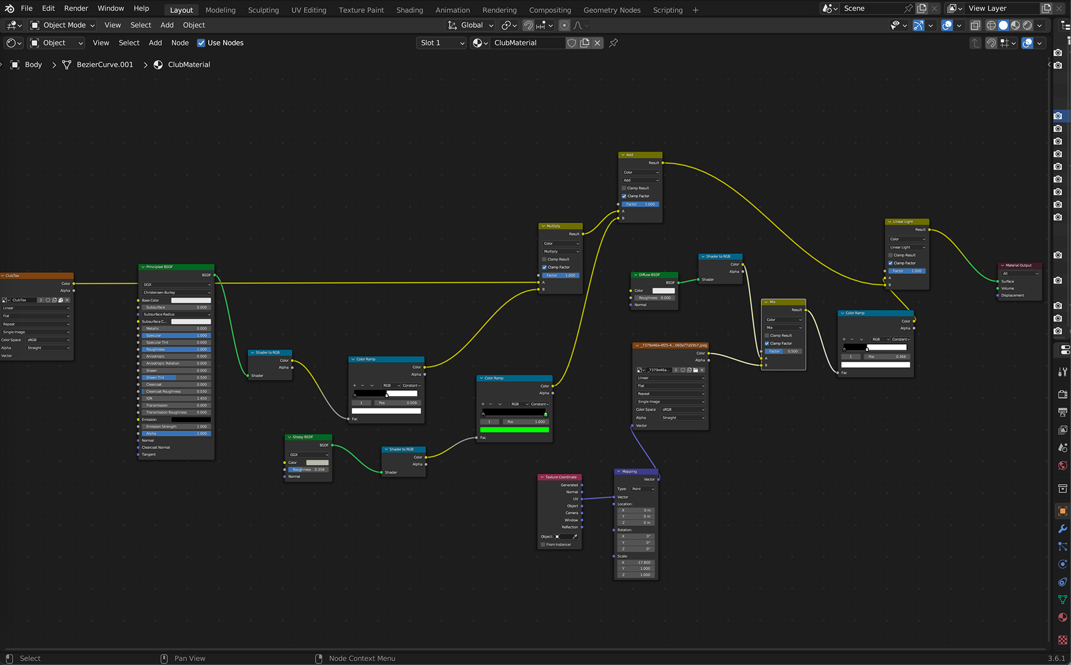
Task: Open Principled BSDF GGX distribution dropdown
Action: tap(177, 285)
